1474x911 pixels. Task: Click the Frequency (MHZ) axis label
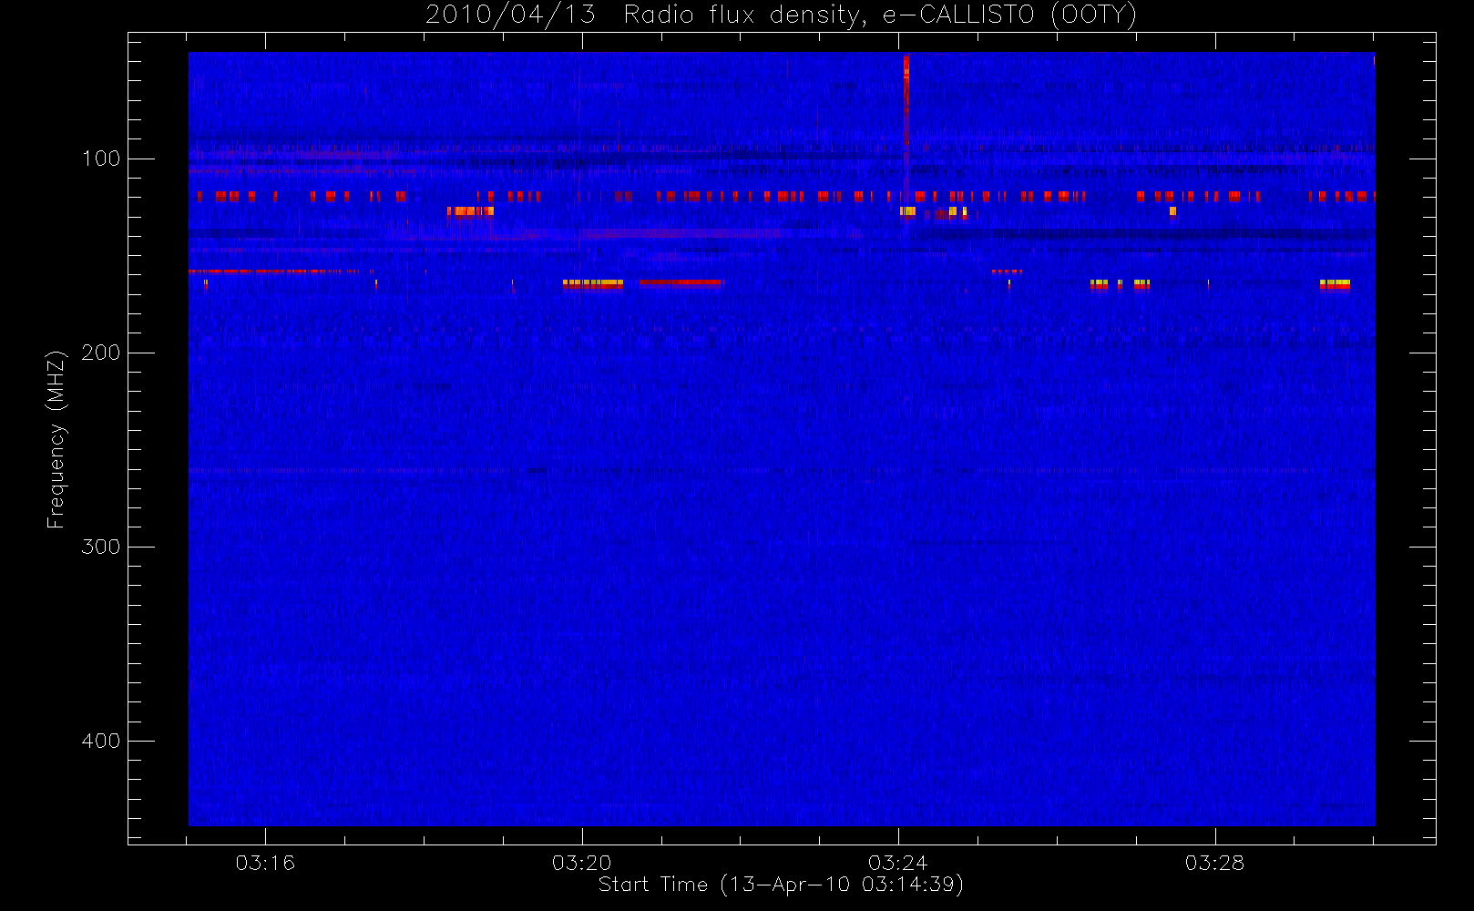(x=56, y=439)
